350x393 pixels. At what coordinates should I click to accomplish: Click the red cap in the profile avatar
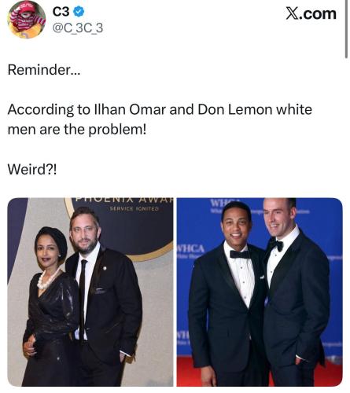tap(28, 7)
